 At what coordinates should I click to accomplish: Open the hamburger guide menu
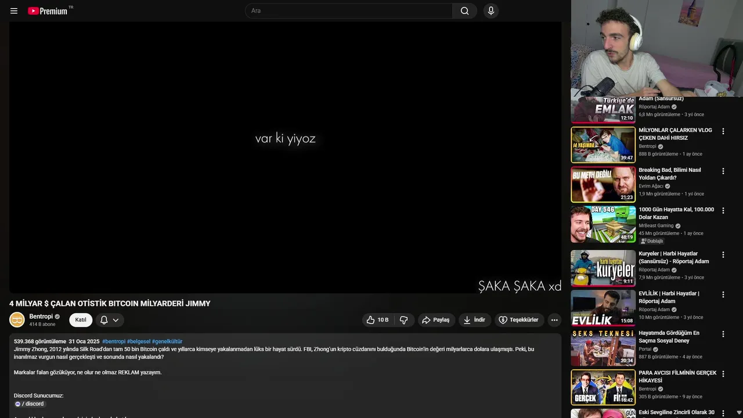point(14,11)
